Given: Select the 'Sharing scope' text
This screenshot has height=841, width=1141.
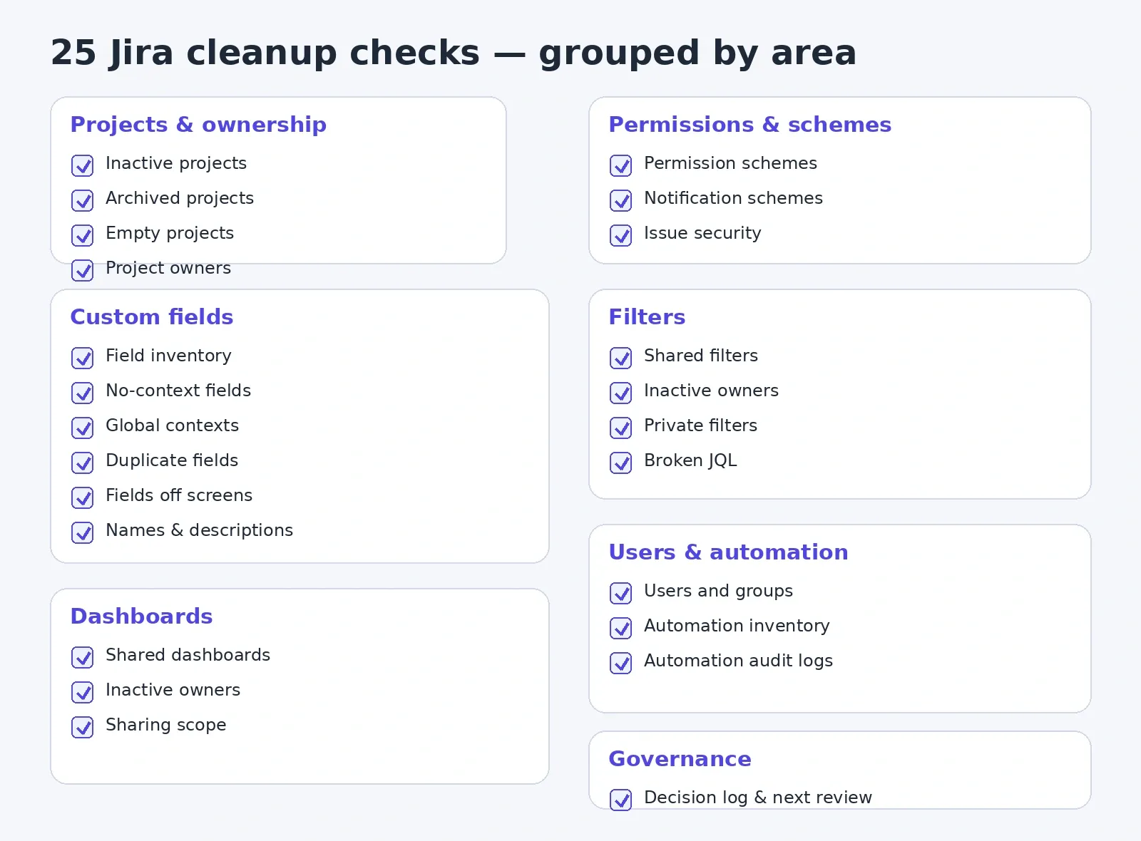Looking at the screenshot, I should click(x=165, y=725).
